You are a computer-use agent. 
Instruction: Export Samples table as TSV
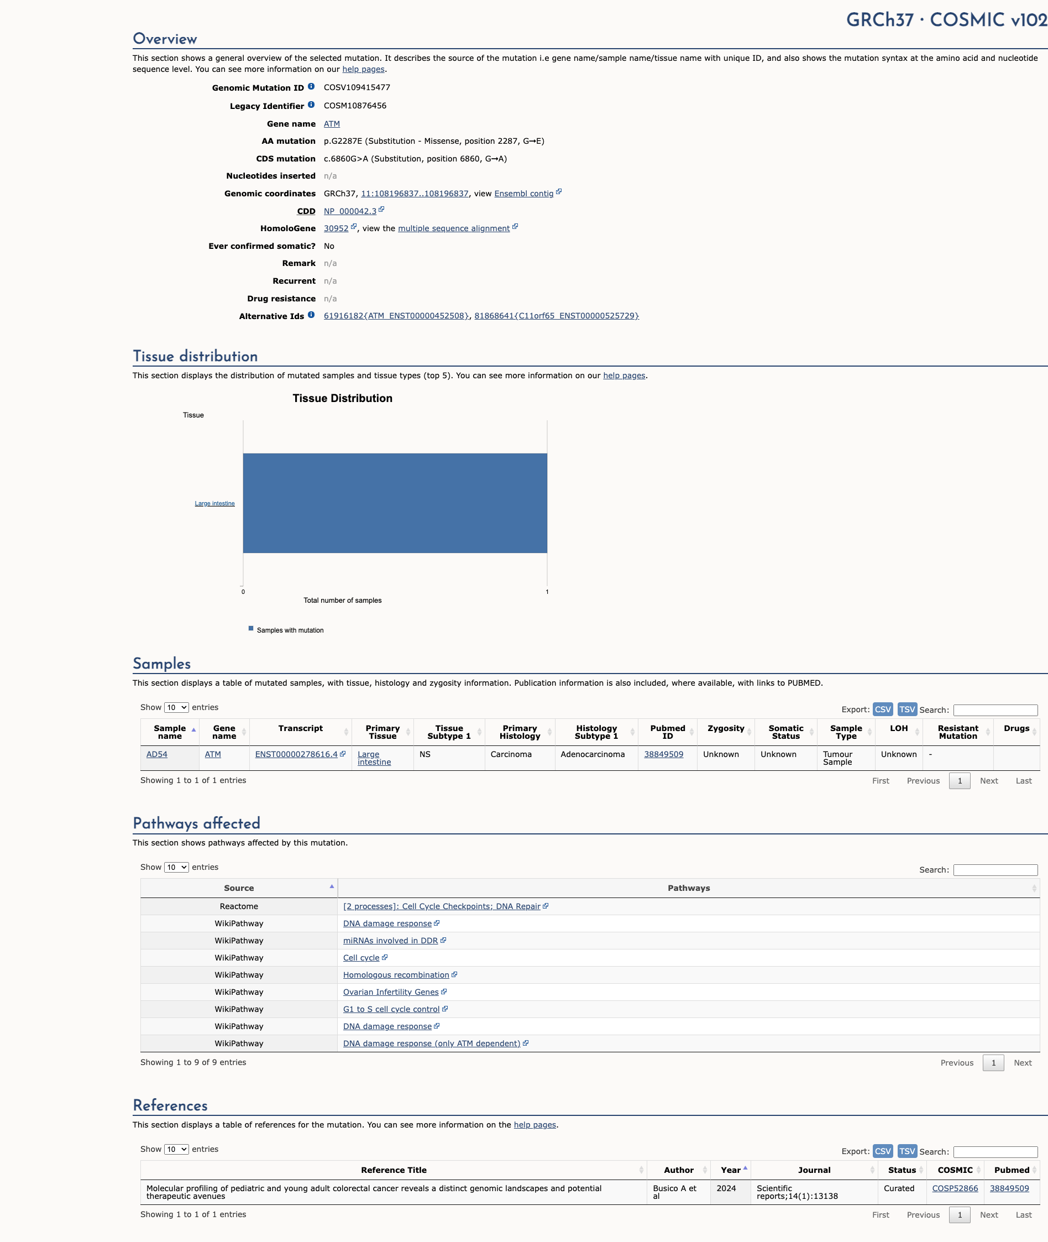(907, 709)
